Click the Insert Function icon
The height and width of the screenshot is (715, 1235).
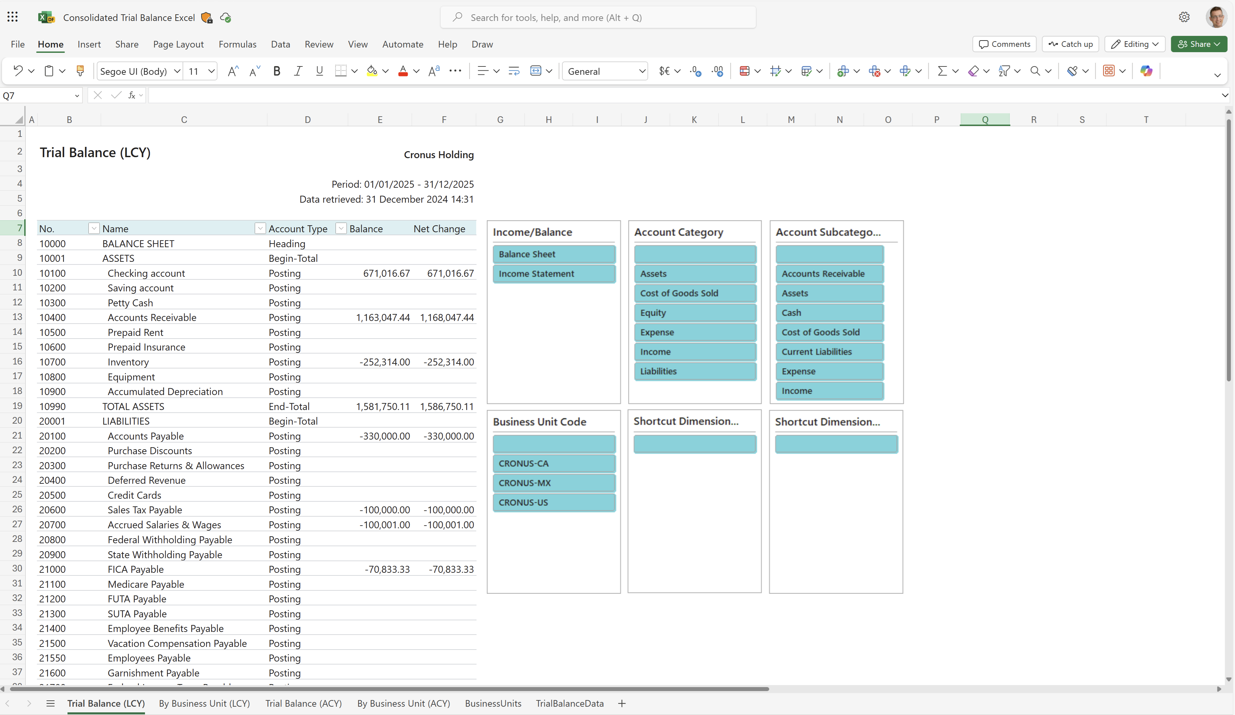point(131,95)
